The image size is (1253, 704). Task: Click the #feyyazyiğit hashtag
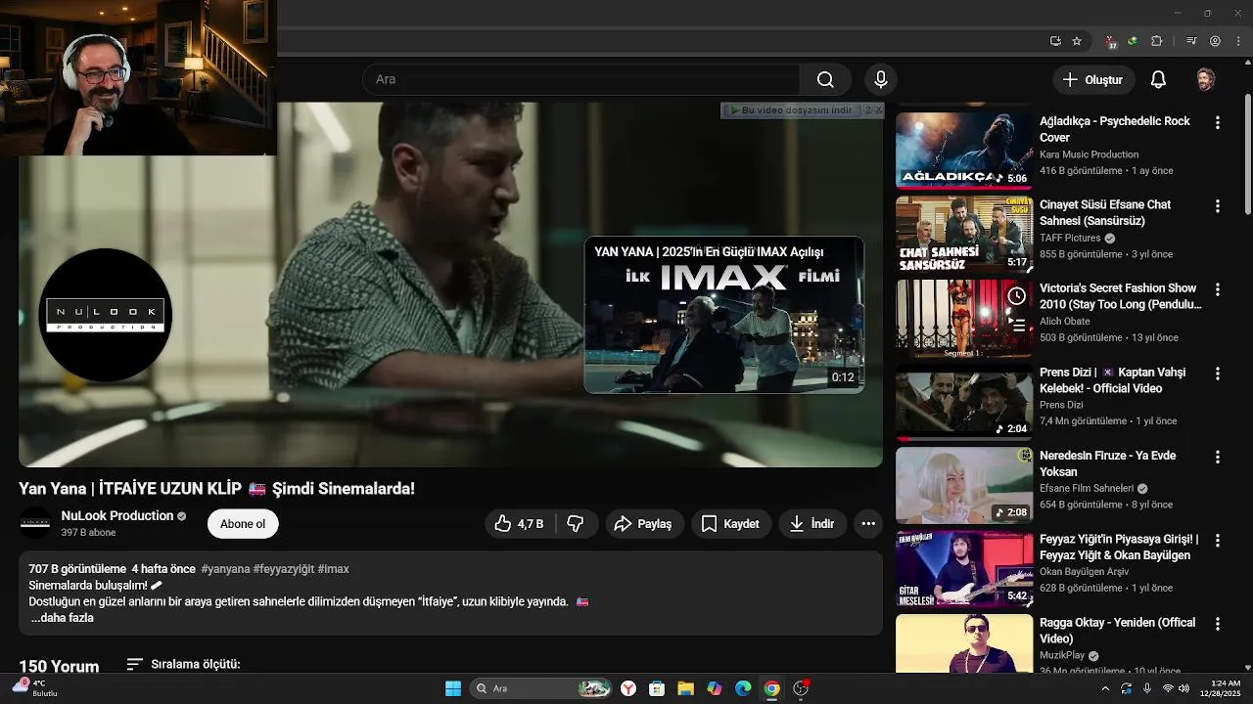tap(283, 569)
